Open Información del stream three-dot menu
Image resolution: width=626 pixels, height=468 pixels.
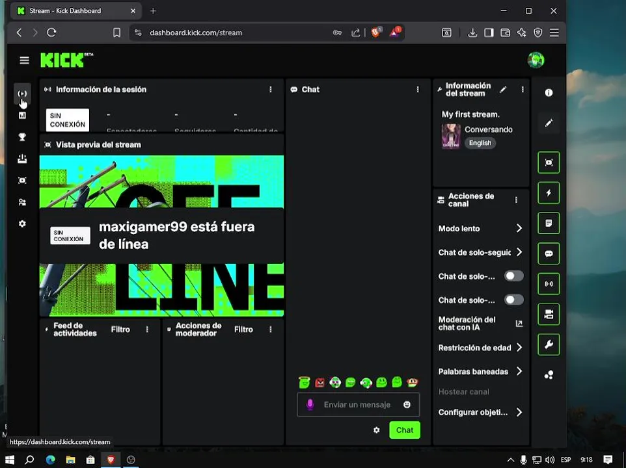523,89
